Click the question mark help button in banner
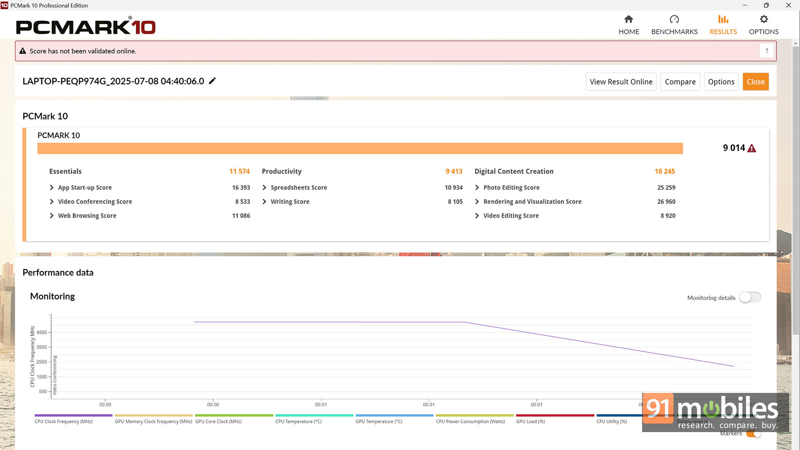This screenshot has height=450, width=800. point(767,51)
